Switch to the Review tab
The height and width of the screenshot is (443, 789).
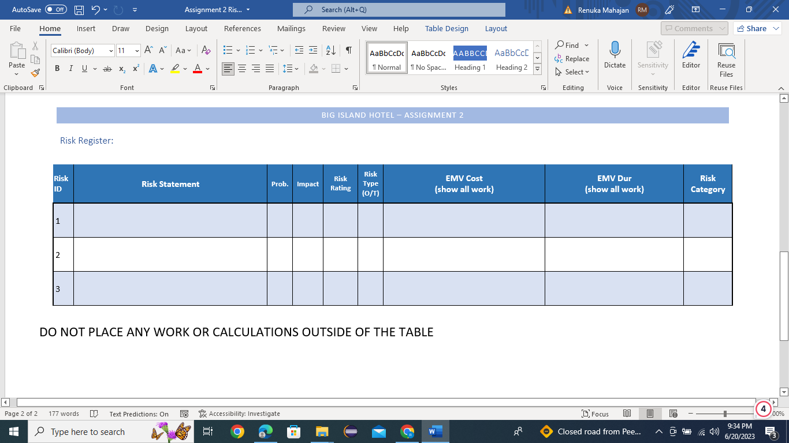tap(334, 28)
